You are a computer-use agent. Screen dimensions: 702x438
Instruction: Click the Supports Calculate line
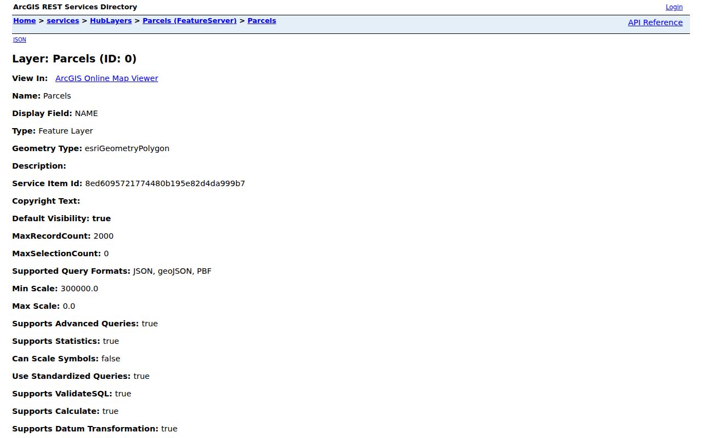tap(65, 411)
